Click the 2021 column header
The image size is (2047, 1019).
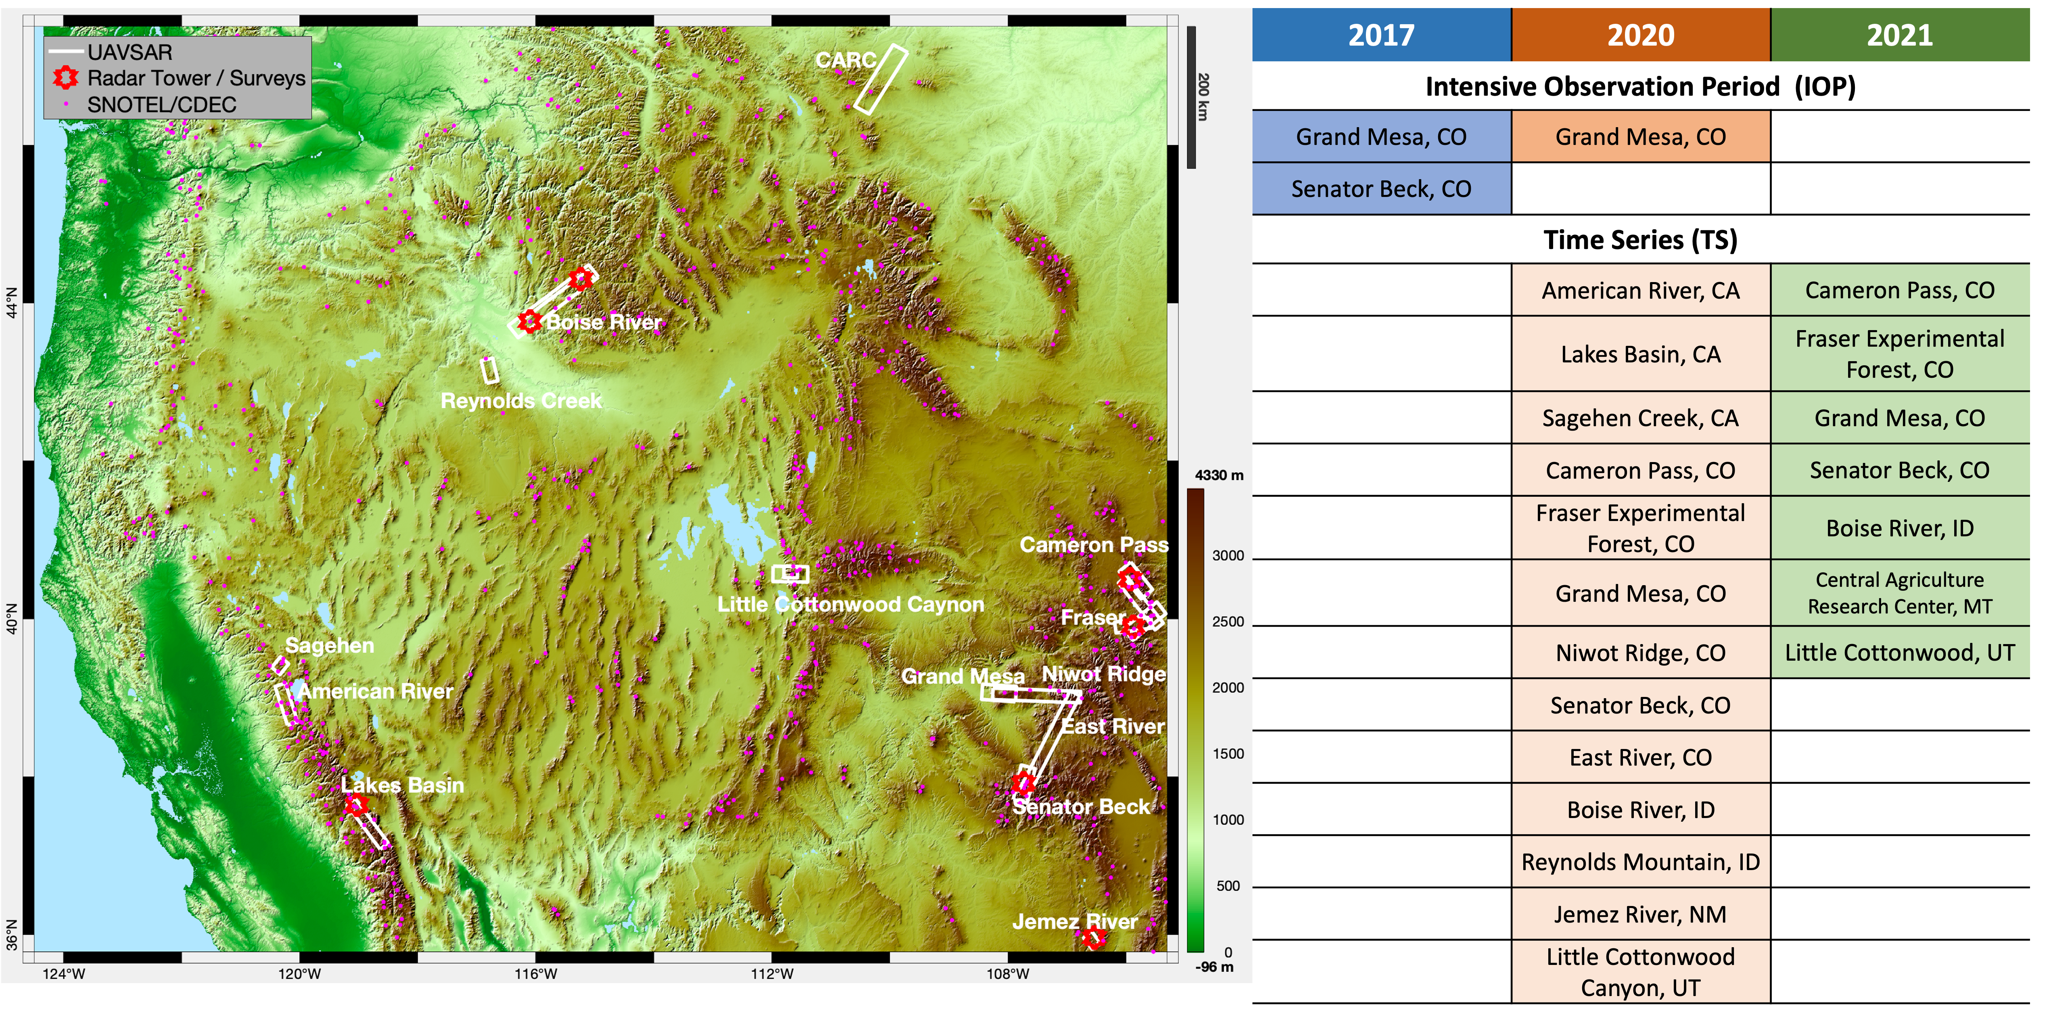(1900, 35)
